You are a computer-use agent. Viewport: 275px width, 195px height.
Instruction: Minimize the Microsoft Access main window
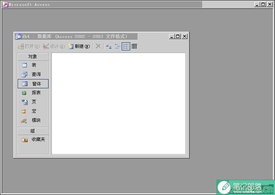257,4
